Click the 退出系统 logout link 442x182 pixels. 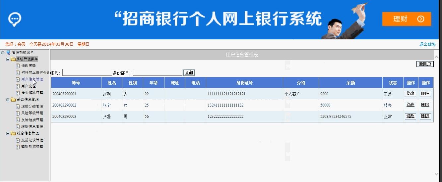point(427,44)
